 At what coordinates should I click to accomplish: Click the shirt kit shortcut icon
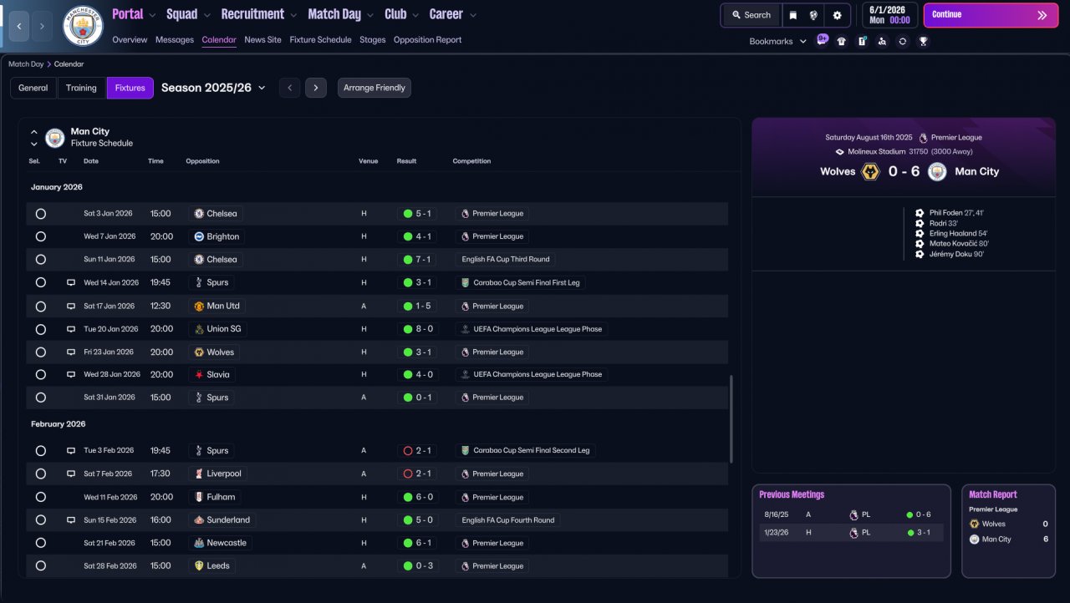(841, 41)
